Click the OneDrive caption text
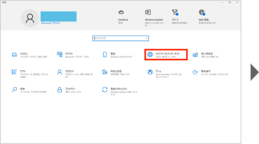 point(123,20)
